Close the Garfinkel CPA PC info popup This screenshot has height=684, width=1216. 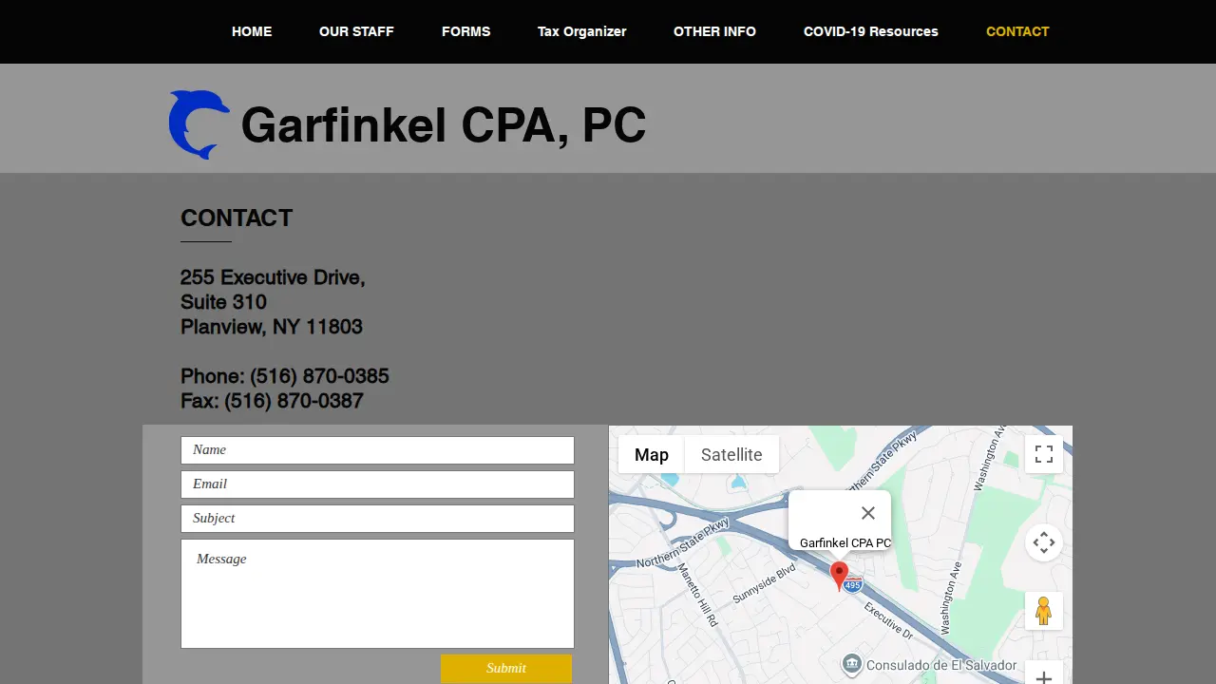click(x=867, y=513)
